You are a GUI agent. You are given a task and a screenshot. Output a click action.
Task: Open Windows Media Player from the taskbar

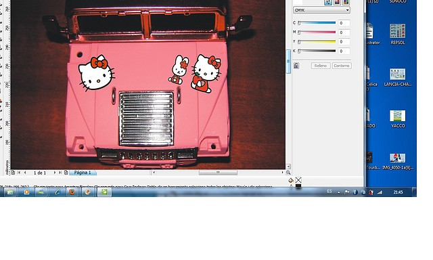pos(26,192)
